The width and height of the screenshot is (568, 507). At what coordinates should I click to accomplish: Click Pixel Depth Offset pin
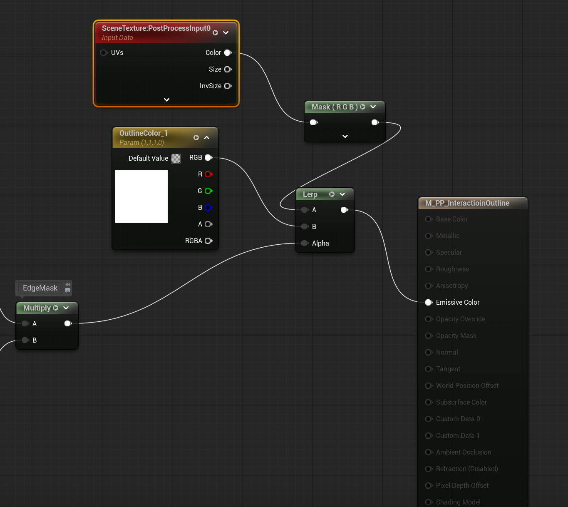(x=429, y=485)
